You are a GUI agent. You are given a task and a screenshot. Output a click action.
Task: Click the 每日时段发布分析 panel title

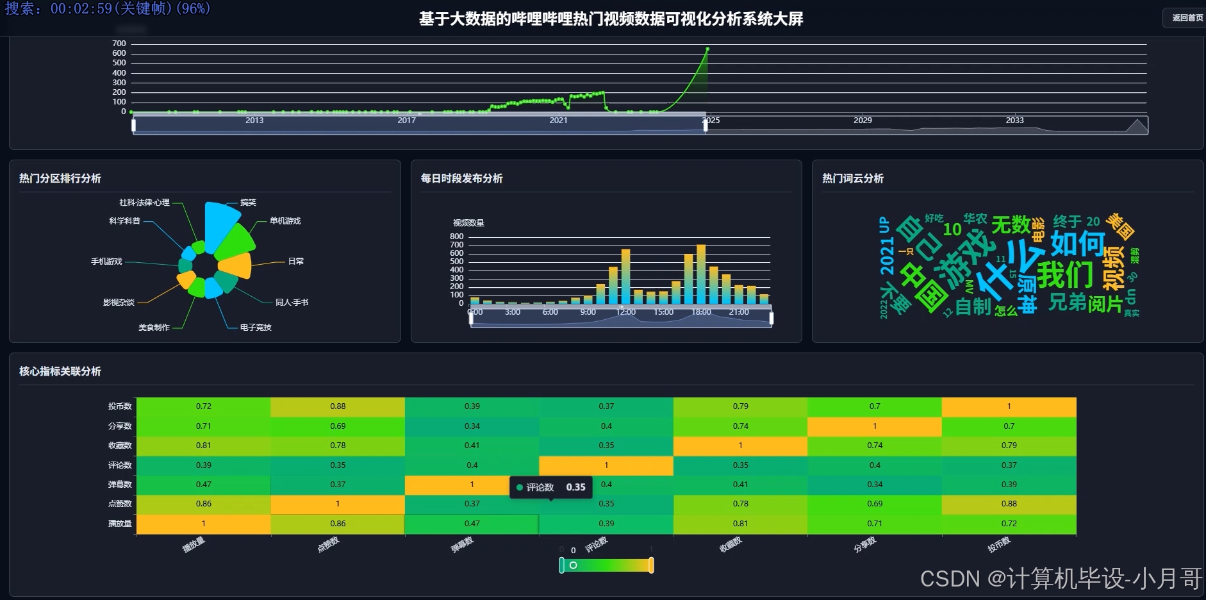(461, 178)
